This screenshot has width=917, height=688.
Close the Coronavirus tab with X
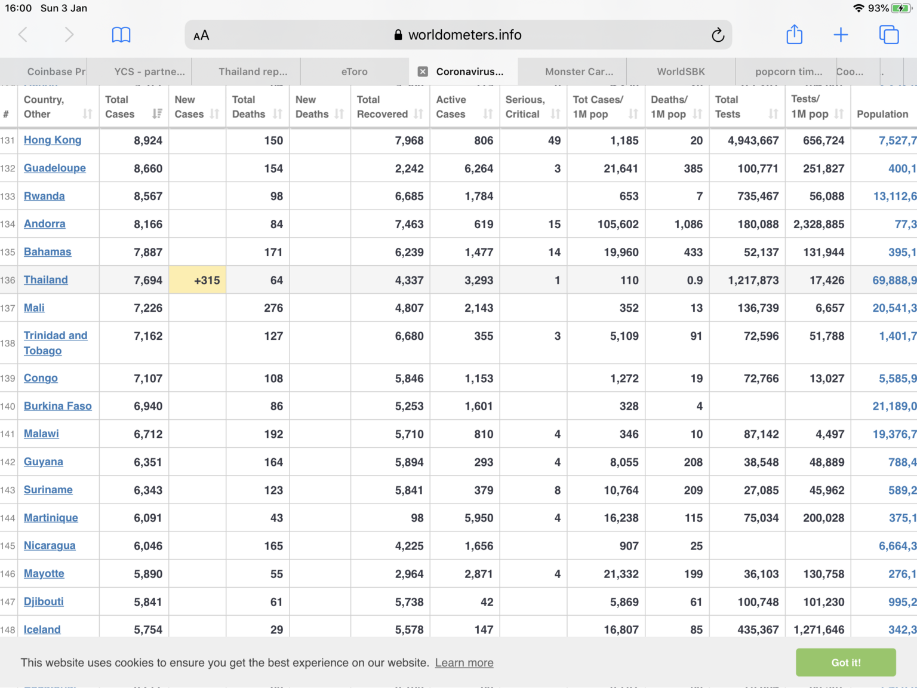423,72
